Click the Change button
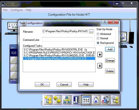The height and width of the screenshot is (110, 139). [110, 60]
